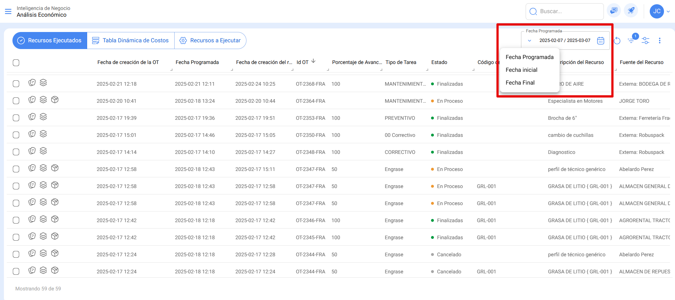The image size is (675, 300).
Task: Open the hamburger navigation menu
Action: point(8,11)
